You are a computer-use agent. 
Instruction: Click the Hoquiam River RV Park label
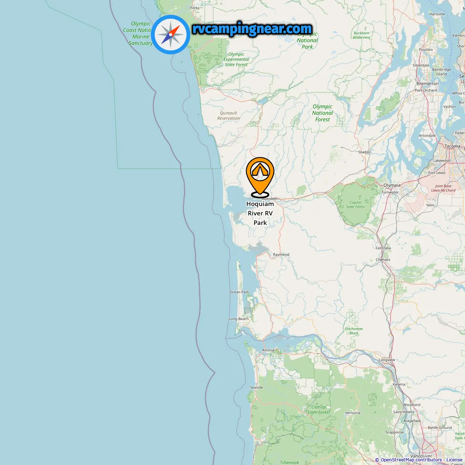[x=260, y=213]
